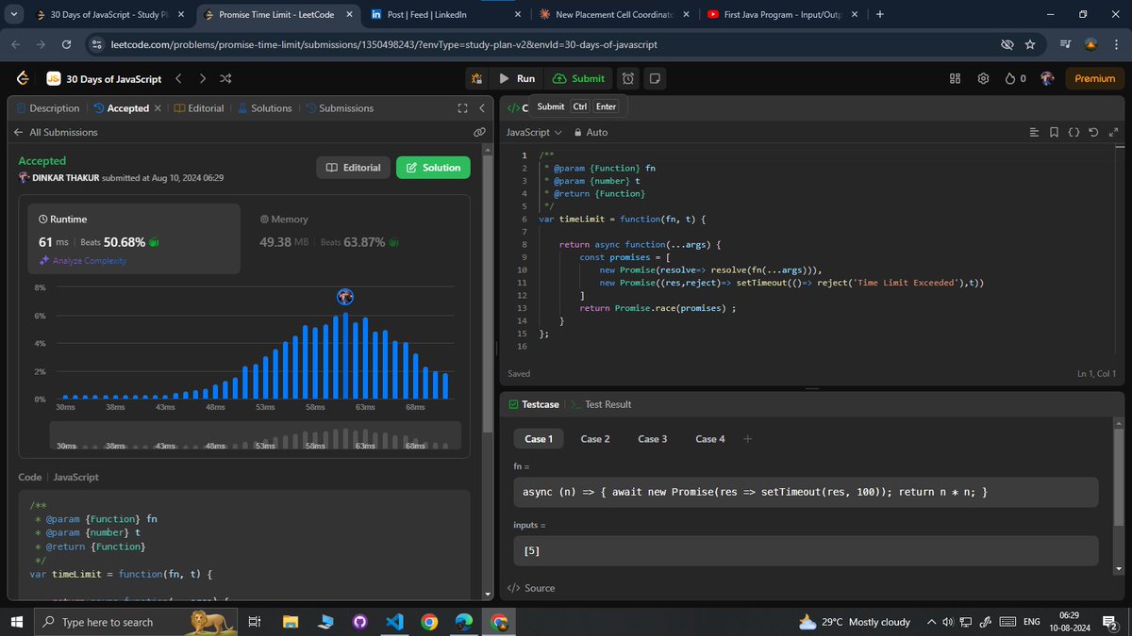Open the JavaScript language dropdown
This screenshot has width=1132, height=636.
[x=533, y=132]
